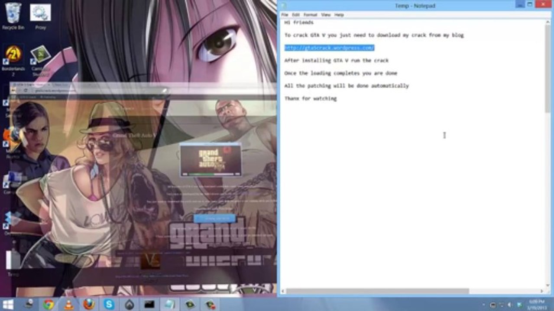This screenshot has width=554, height=311.
Task: Launch the Borderlands 2 desktop shortcut
Action: [13, 60]
